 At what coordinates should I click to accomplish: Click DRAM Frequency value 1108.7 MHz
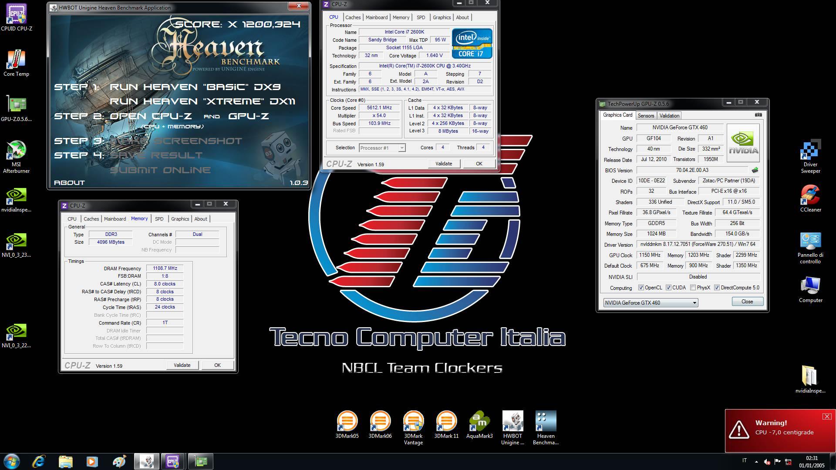click(165, 269)
